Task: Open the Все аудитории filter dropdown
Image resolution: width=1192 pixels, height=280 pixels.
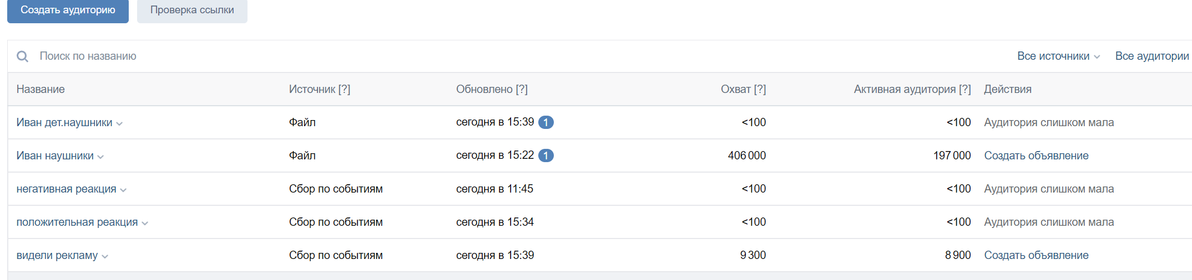Action: [x=1153, y=56]
